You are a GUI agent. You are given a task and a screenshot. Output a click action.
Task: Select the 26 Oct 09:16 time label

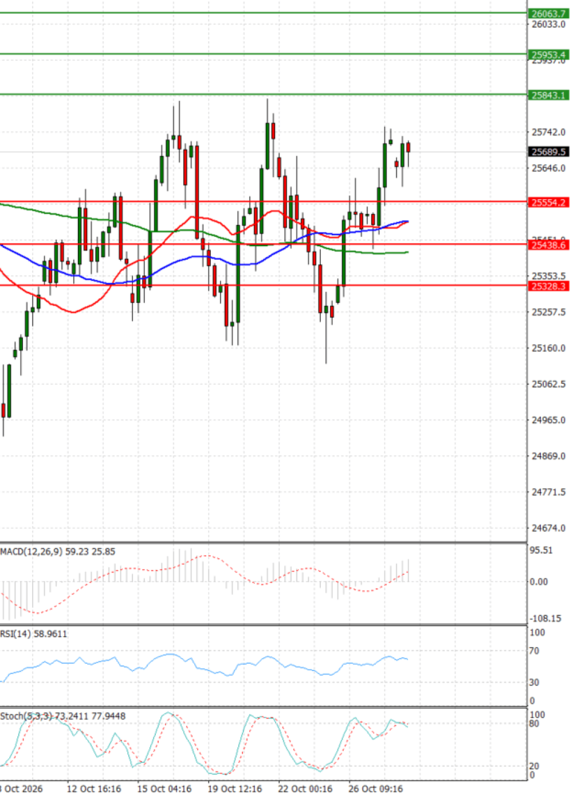[x=376, y=789]
